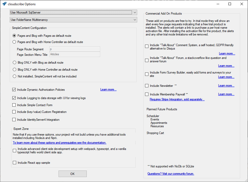Check Include React app sample
Screen dimensions: 248x182
pyautogui.click(x=14, y=163)
